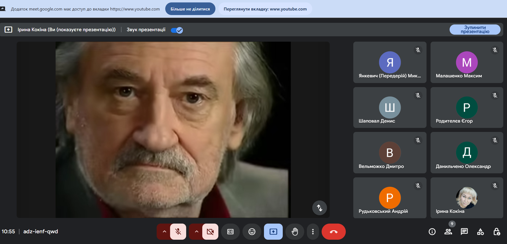Viewport: 507px width, 244px height.
Task: Hang up the call
Action: point(333,232)
